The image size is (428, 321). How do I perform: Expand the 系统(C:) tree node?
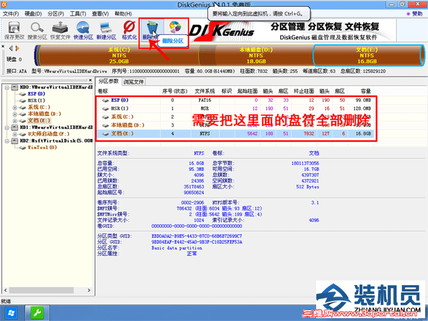[15, 107]
